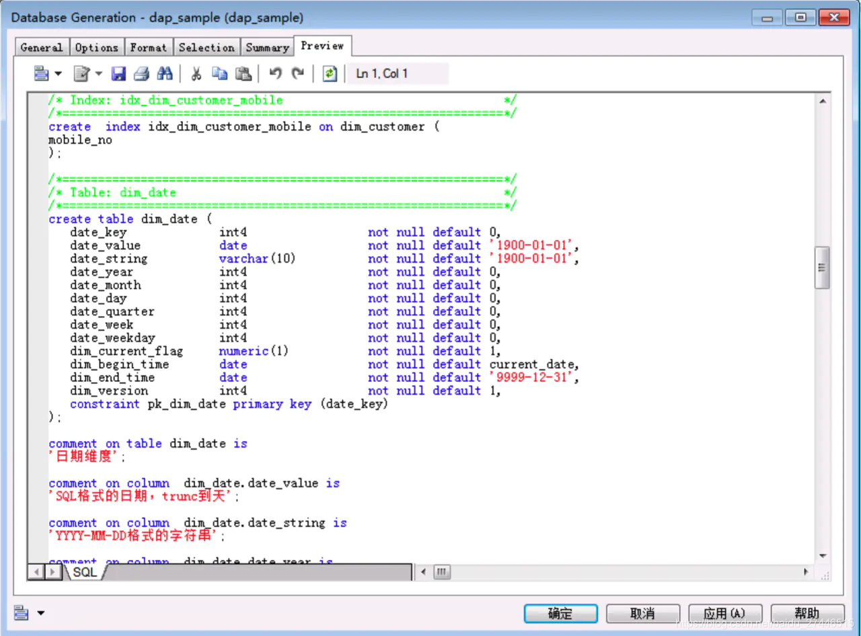The image size is (861, 636).
Task: Click the 帮助 (Help) button
Action: [x=807, y=613]
